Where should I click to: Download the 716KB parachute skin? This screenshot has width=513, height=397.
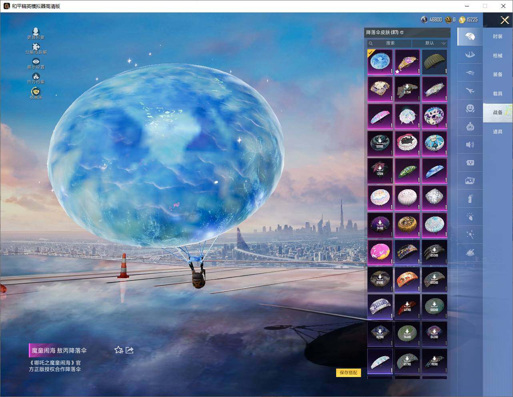coord(435,361)
